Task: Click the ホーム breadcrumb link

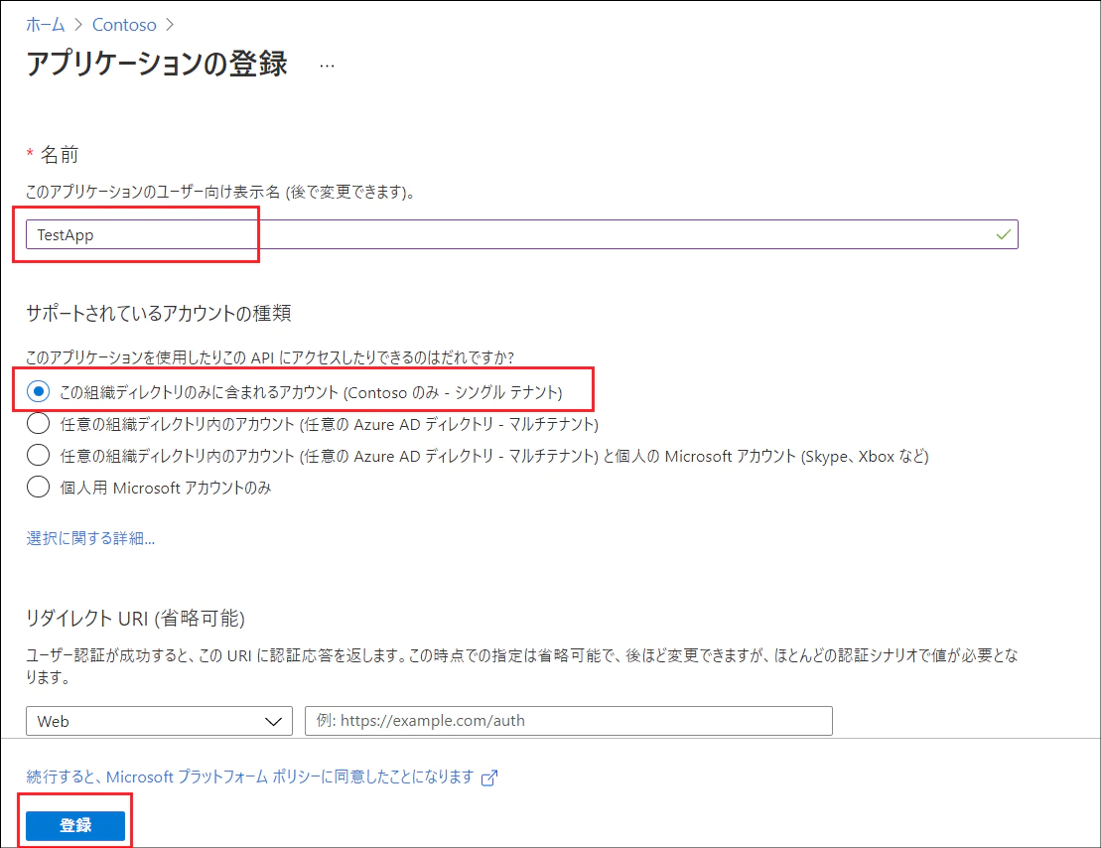Action: [x=45, y=25]
